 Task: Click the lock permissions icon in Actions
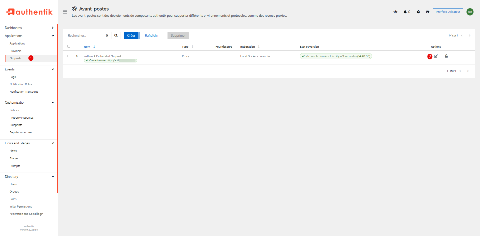point(446,56)
